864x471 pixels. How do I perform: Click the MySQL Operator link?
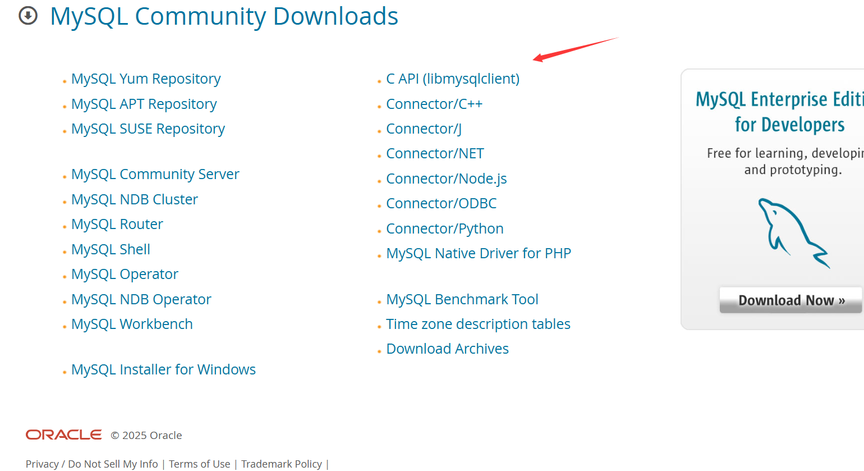point(125,275)
